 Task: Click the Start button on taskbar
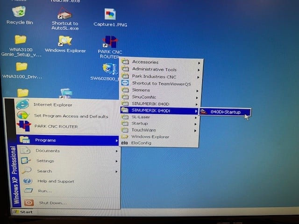24,211
